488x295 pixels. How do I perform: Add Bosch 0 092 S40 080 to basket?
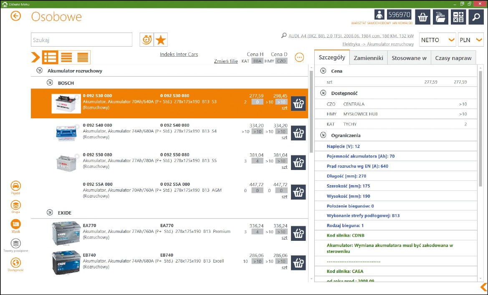[298, 133]
